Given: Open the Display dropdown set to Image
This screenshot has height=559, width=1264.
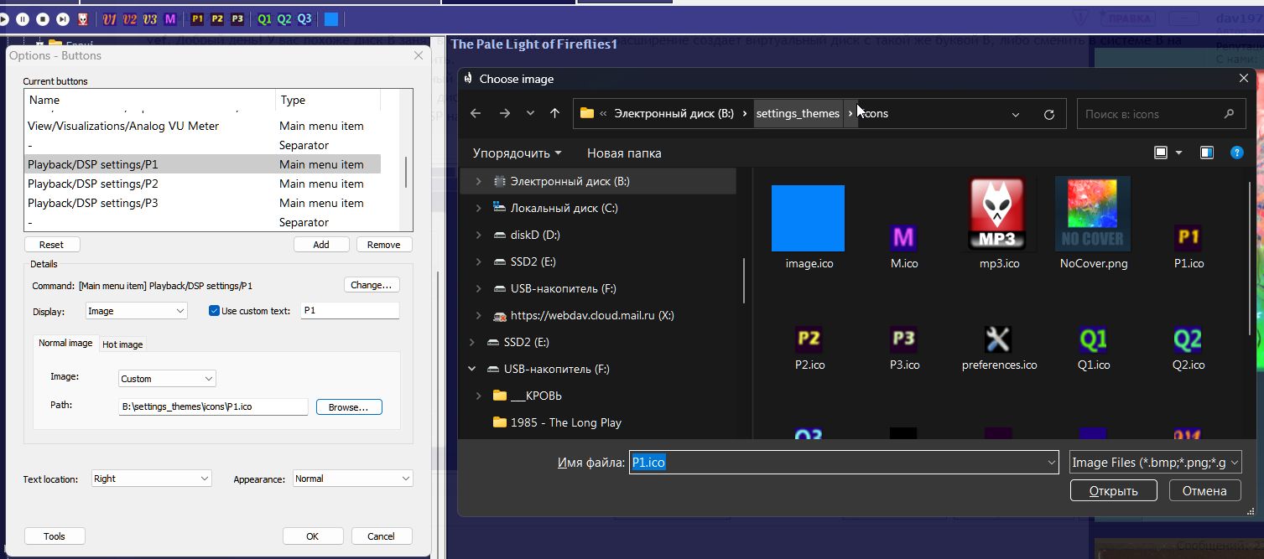Looking at the screenshot, I should point(136,311).
